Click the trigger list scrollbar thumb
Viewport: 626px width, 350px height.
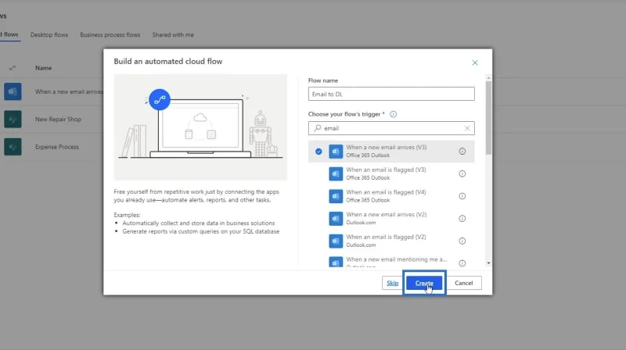(488, 118)
